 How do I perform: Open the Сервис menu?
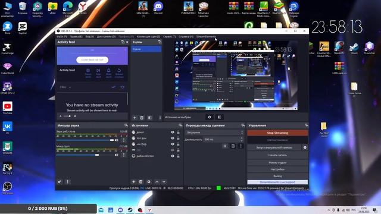(x=169, y=37)
